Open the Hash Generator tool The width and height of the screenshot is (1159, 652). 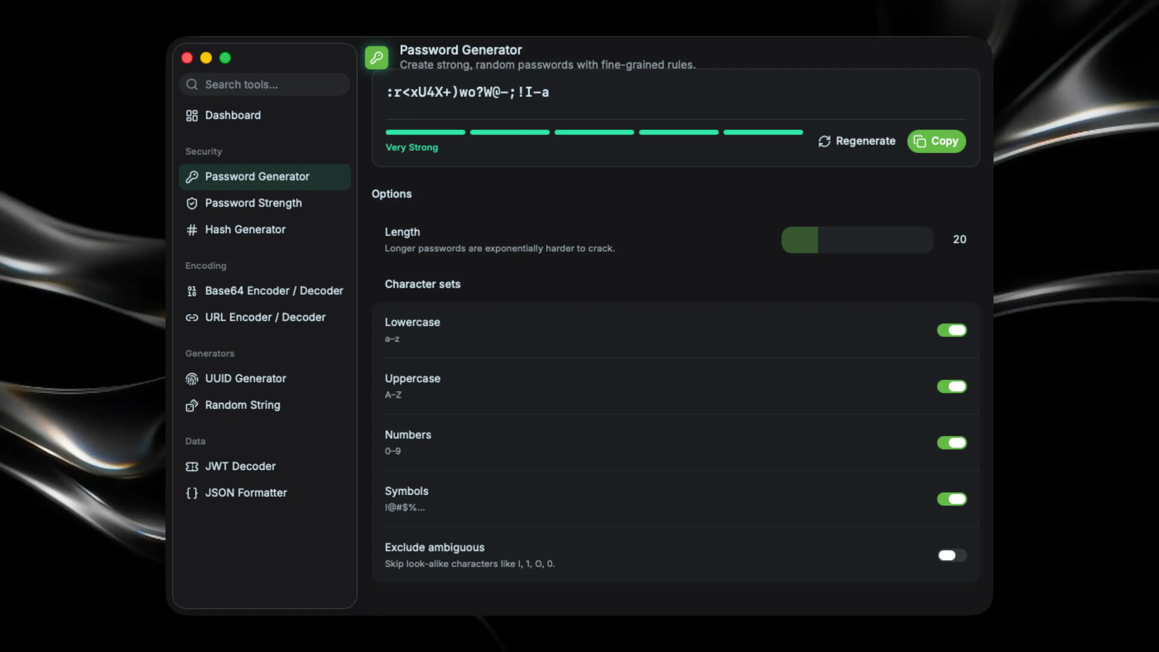pos(264,230)
